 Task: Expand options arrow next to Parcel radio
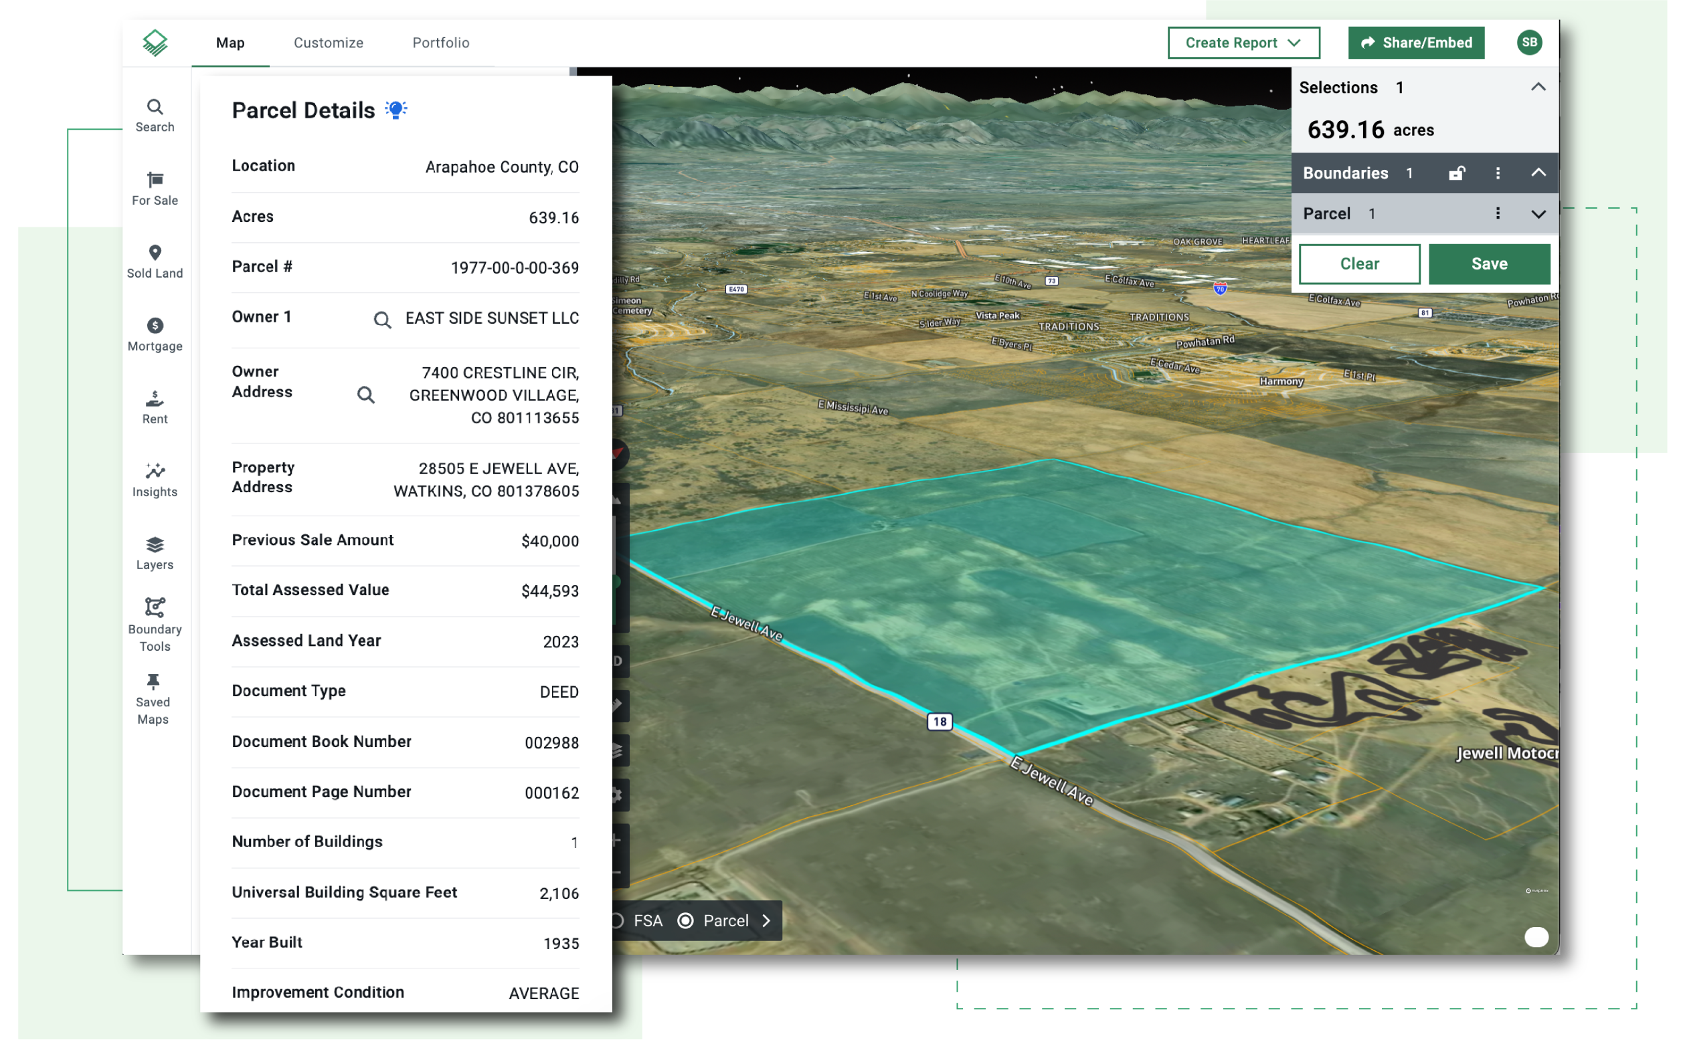pyautogui.click(x=766, y=921)
